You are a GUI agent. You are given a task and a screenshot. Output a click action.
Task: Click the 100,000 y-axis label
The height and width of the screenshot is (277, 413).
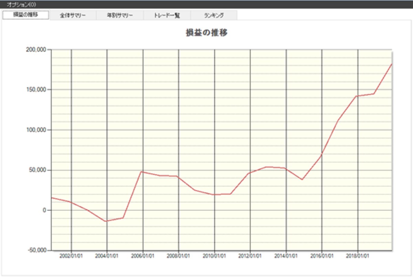coord(36,130)
